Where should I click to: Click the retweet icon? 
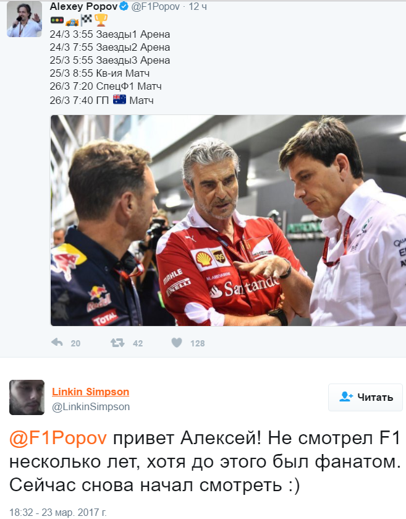pos(117,343)
